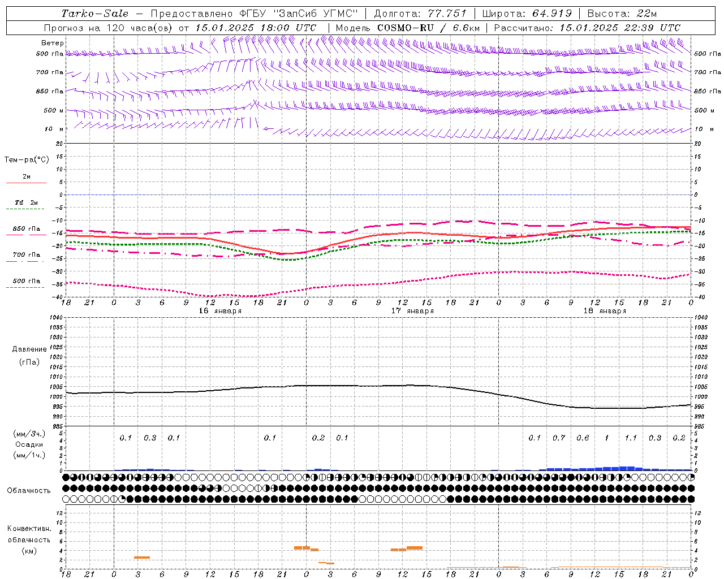Select '850 гПа' in the temperature legend
Screen dimensions: 724x579
pos(27,229)
